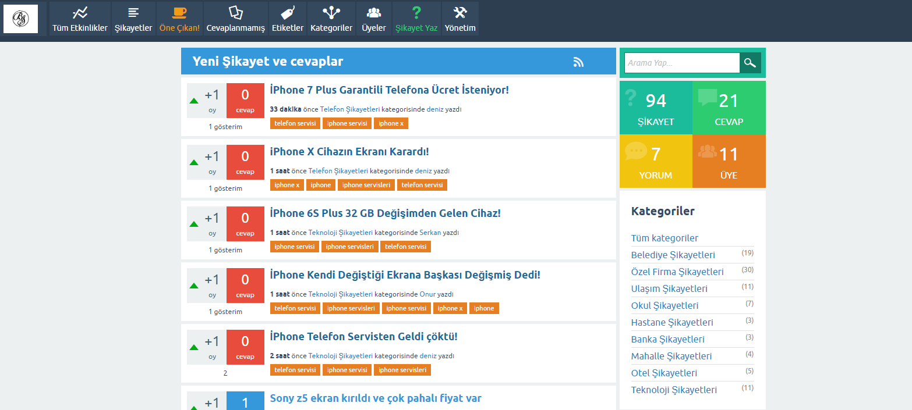Select Teknoloji Şikayetleri in sidebar categories
The width and height of the screenshot is (912, 410).
point(674,390)
